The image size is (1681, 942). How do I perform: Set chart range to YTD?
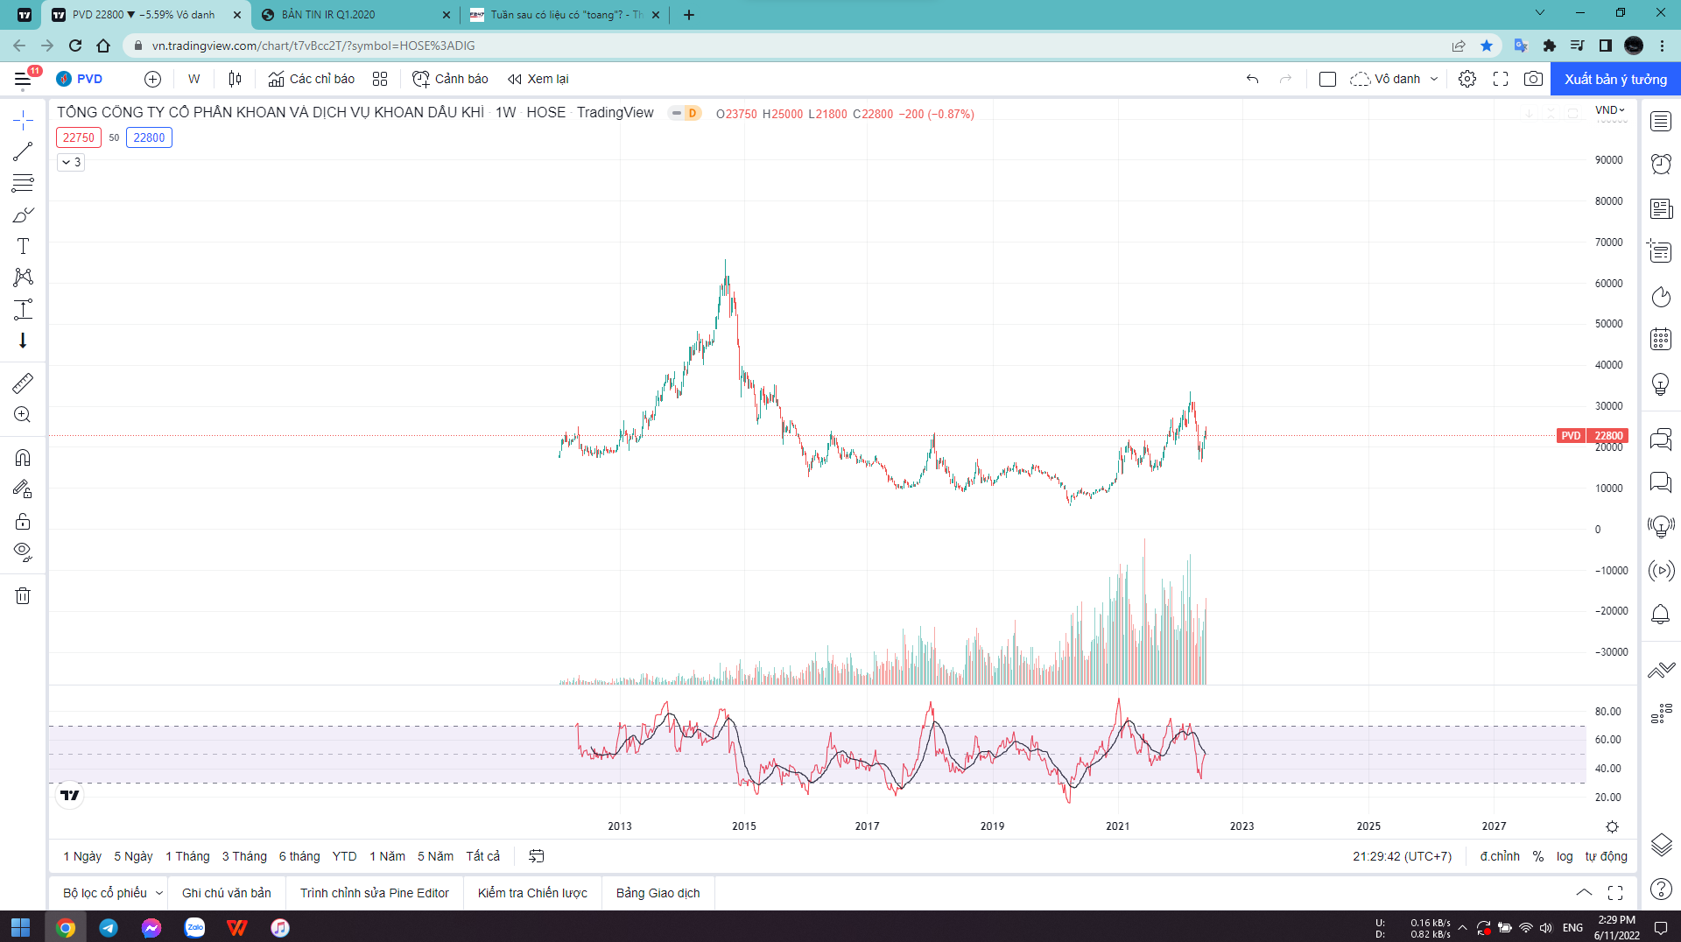pyautogui.click(x=344, y=856)
